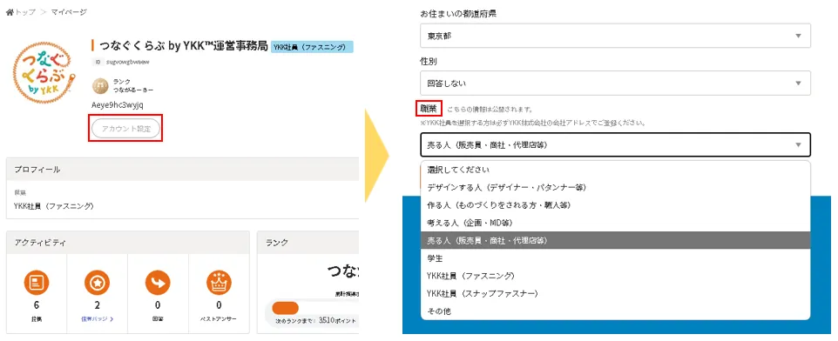Screen dimensions: 838x341
Task: Click the 投稿 document icon
Action: 37,283
